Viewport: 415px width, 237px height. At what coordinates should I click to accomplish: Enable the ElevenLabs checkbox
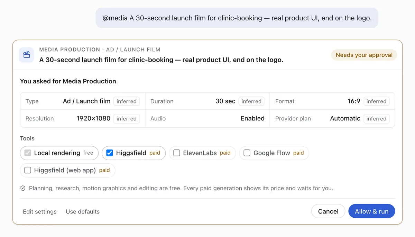177,153
